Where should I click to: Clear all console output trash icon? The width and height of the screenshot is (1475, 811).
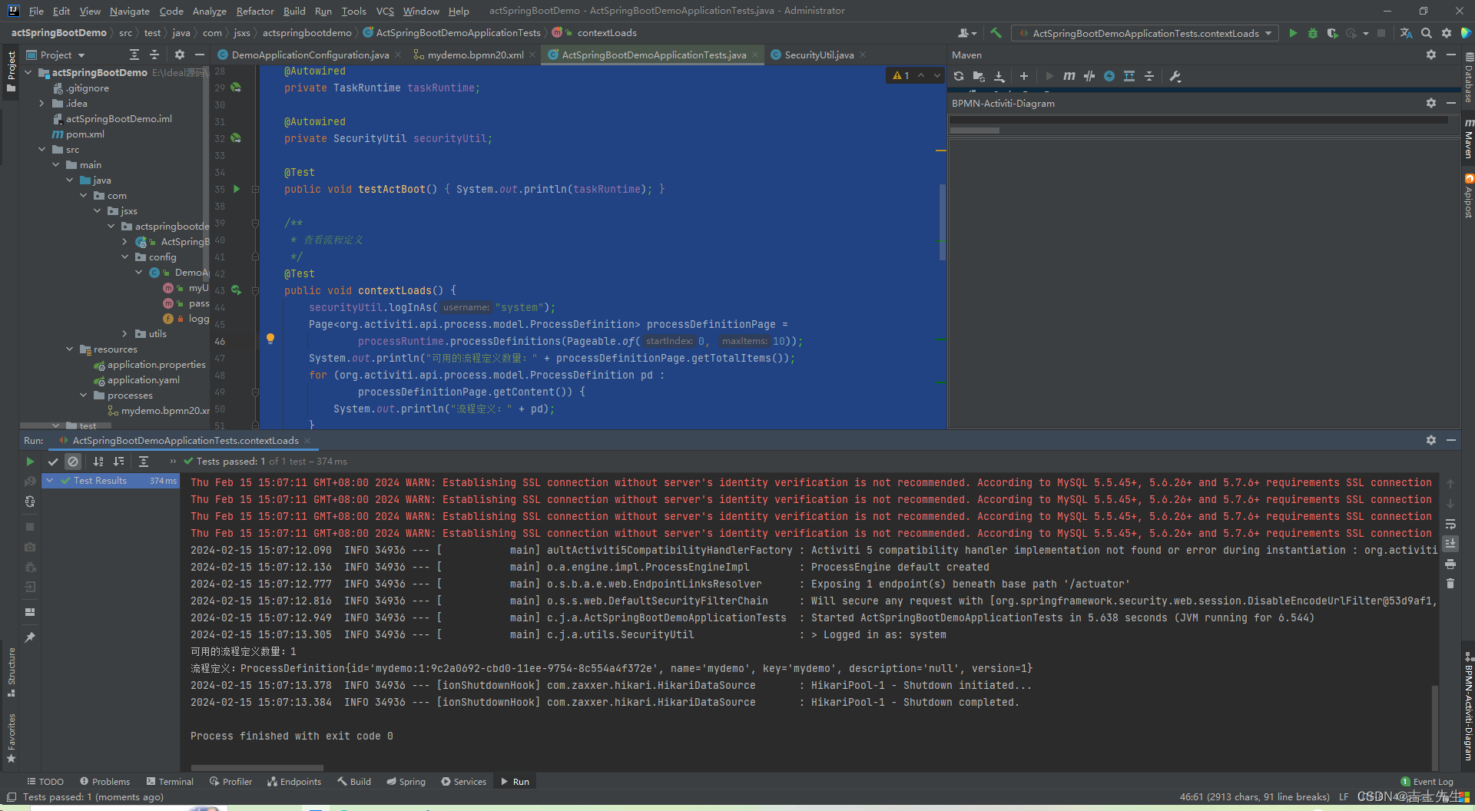click(1450, 584)
